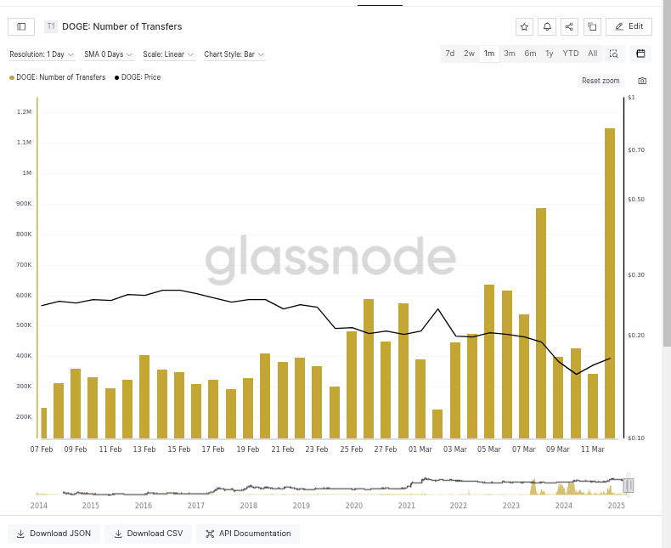671x548 pixels.
Task: Open the calendar date picker icon
Action: 640,54
